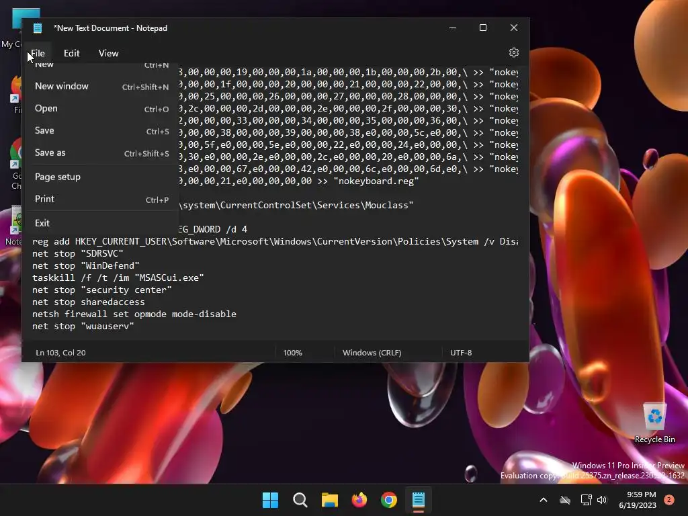Click the netsh firewall set opmode line

pos(134,314)
